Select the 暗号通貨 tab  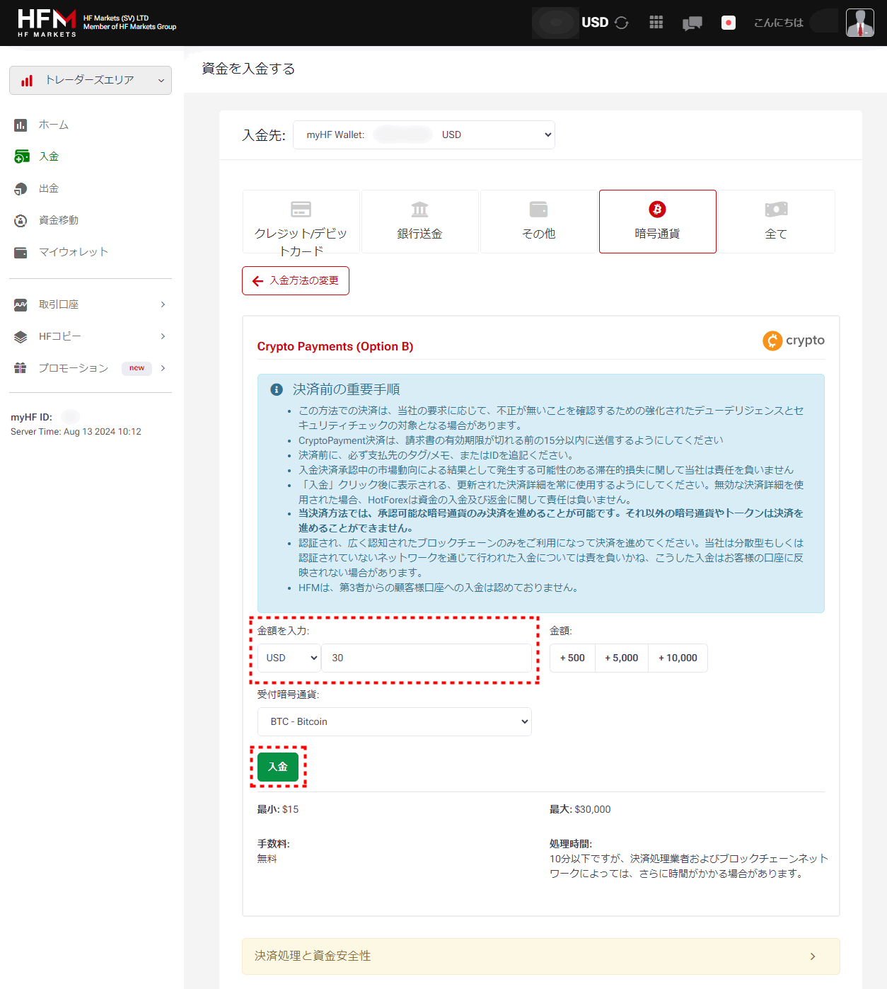tap(658, 222)
